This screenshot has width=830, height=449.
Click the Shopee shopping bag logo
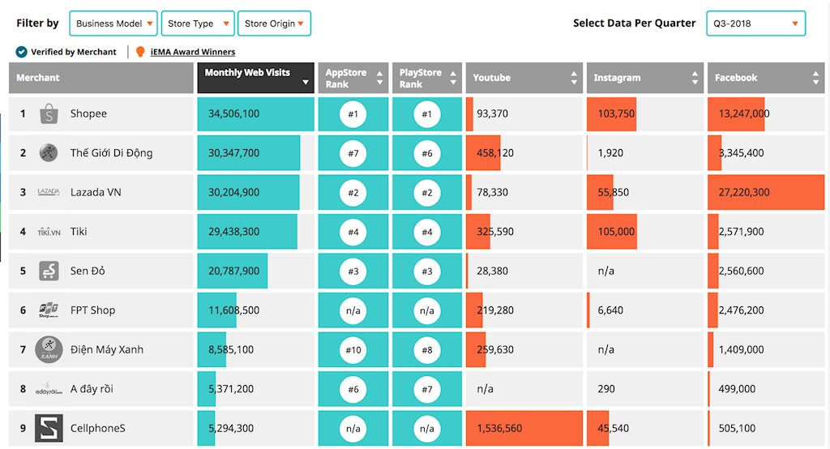coord(49,113)
